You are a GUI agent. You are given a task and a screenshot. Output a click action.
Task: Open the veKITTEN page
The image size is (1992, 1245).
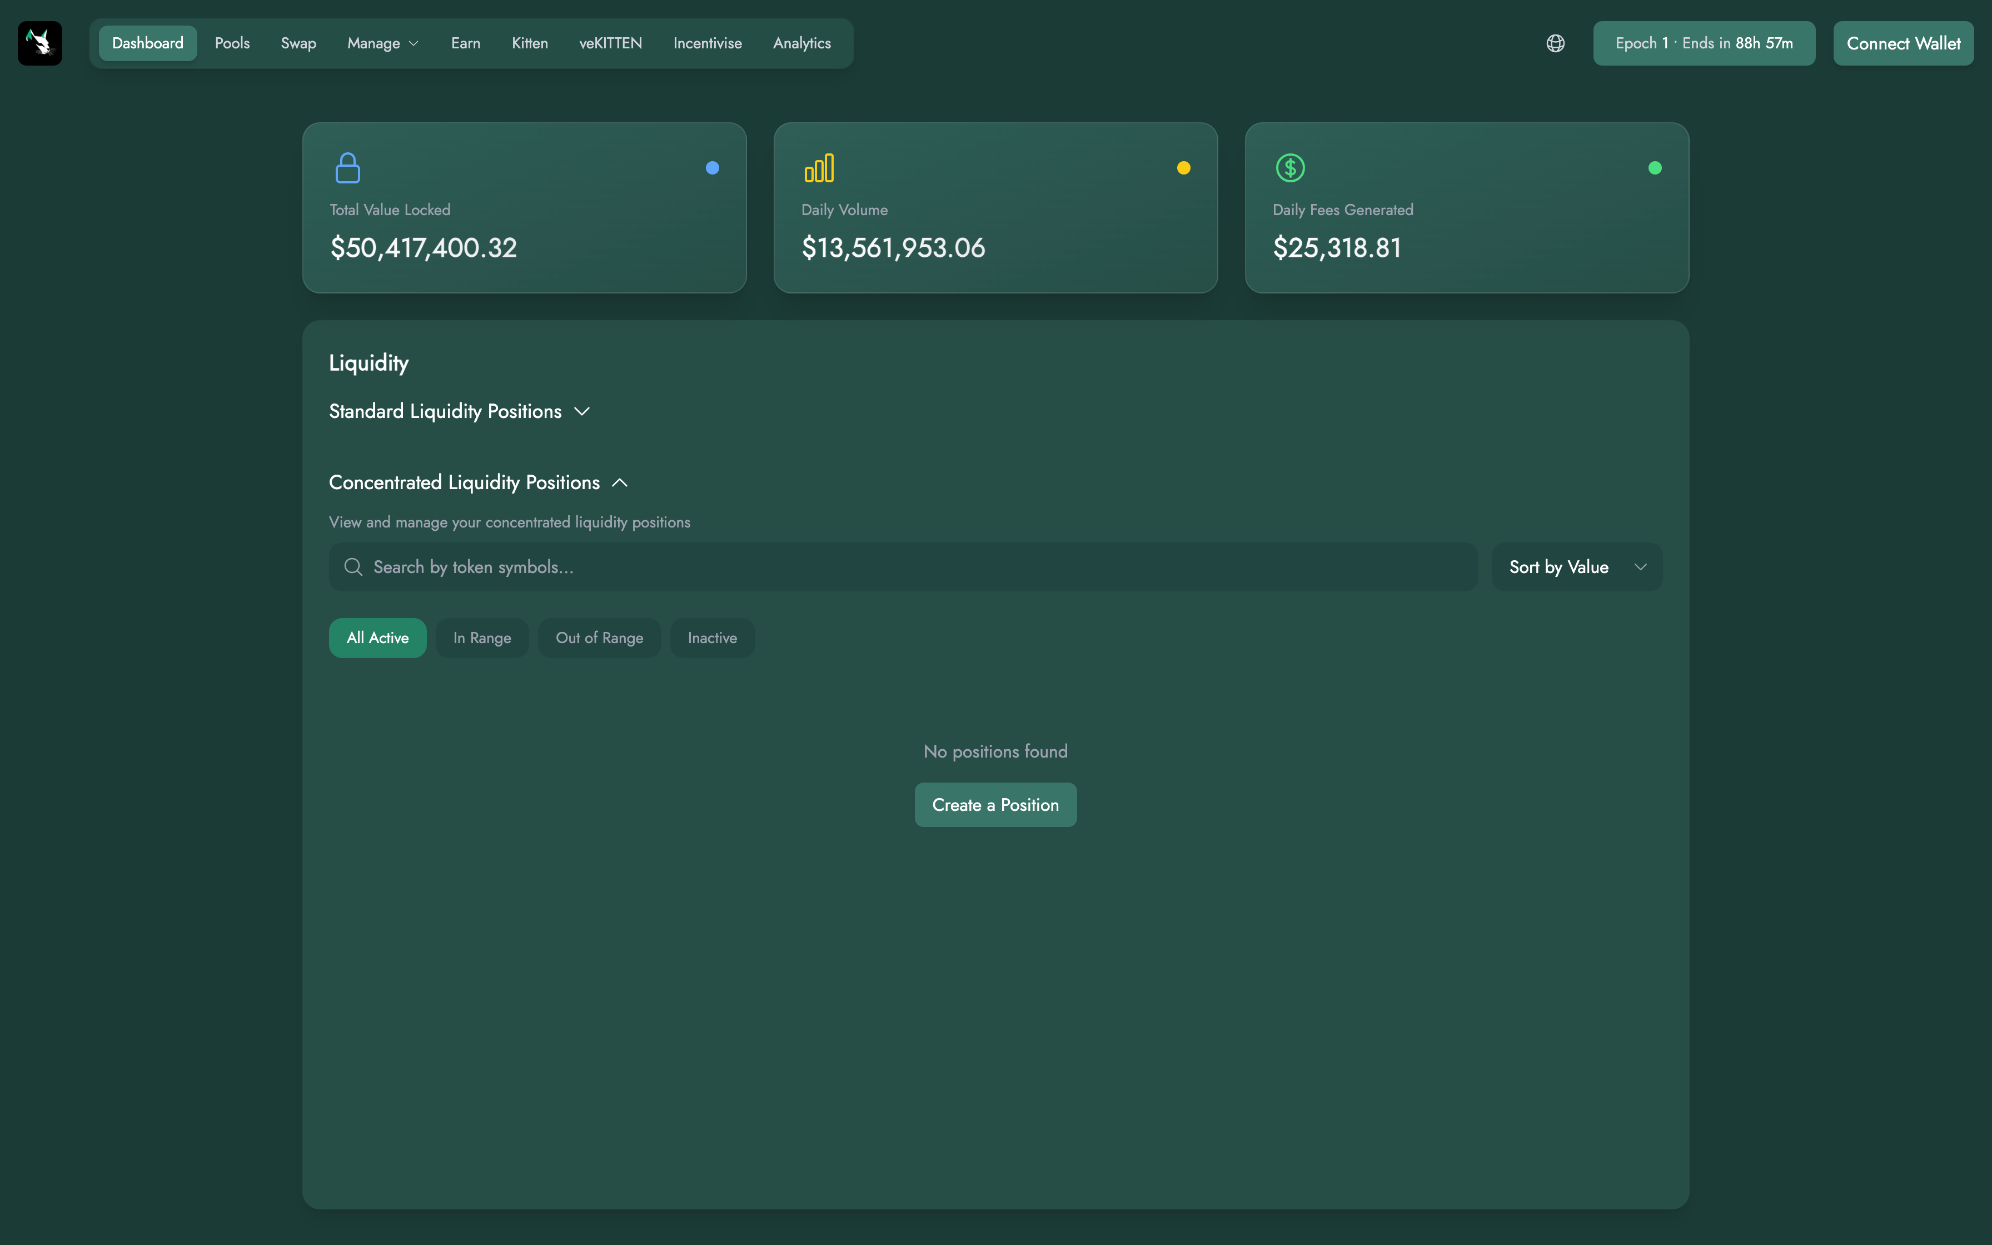[x=610, y=43]
